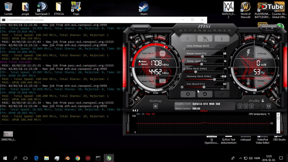
Task: Select profile slot 5
Action: pos(263,106)
